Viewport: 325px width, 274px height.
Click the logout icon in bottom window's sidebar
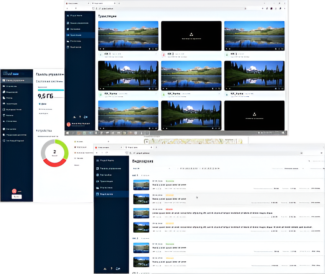click(118, 269)
